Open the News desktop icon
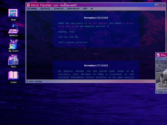This screenshot has width=167, height=125. coord(13,15)
